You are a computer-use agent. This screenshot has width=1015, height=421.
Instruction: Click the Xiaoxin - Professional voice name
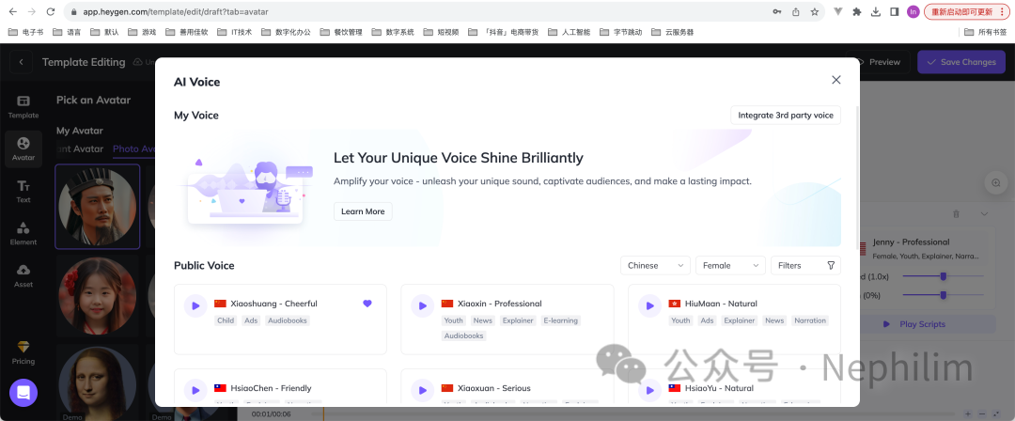point(499,304)
